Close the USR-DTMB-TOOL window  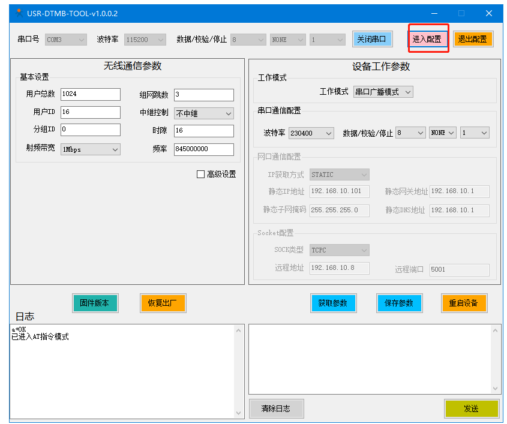[x=489, y=13]
